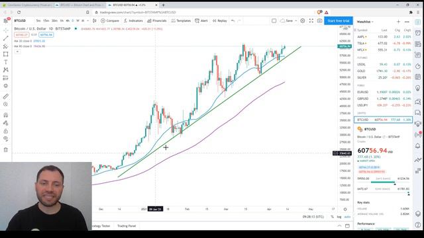Open the Watchlist name dropdown
The image size is (424, 238).
coord(365,22)
